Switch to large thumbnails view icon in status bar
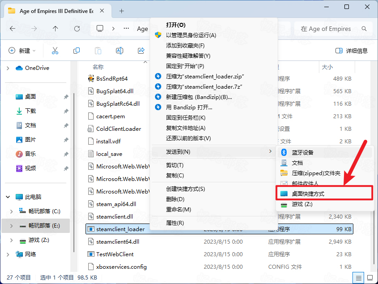This screenshot has width=378, height=284. coord(370,278)
